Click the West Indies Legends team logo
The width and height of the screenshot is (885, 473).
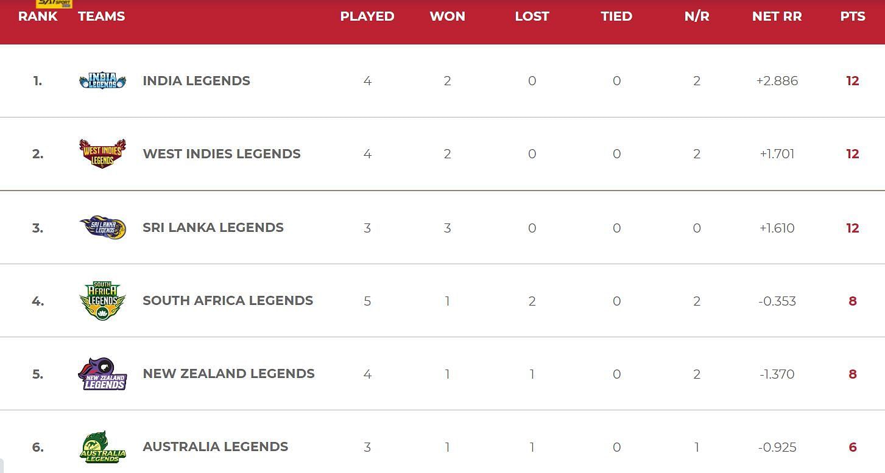pyautogui.click(x=102, y=153)
